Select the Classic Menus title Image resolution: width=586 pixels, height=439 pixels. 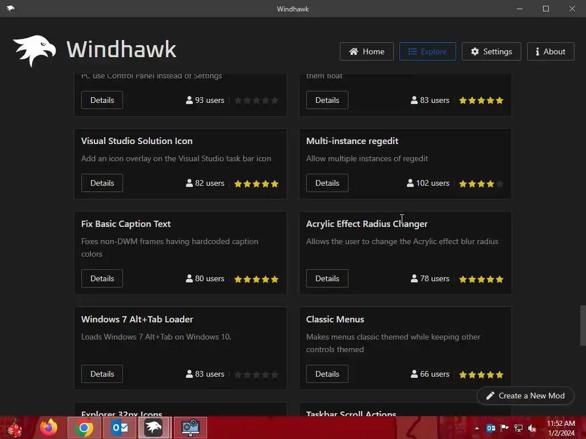(335, 320)
